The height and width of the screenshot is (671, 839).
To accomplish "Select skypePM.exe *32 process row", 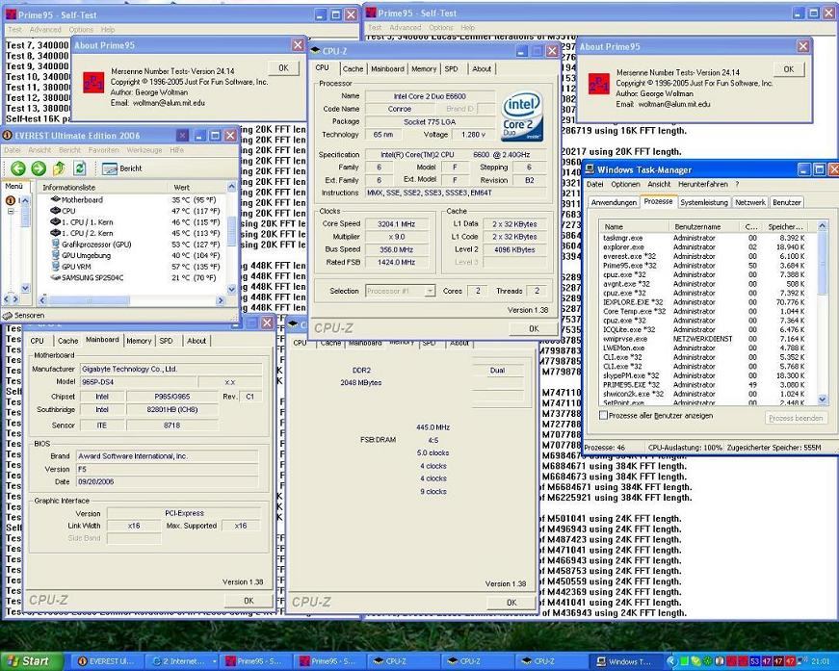I will 708,375.
